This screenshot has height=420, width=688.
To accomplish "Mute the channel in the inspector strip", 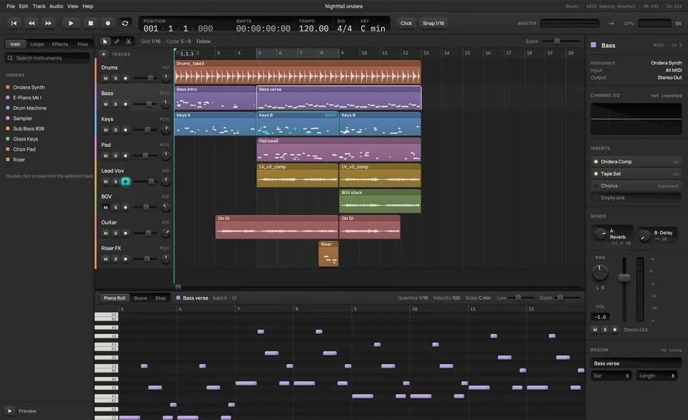I will [595, 330].
